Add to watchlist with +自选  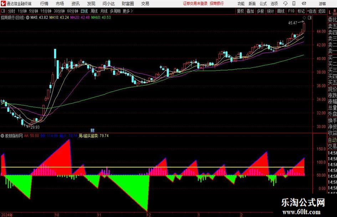pos(311,11)
